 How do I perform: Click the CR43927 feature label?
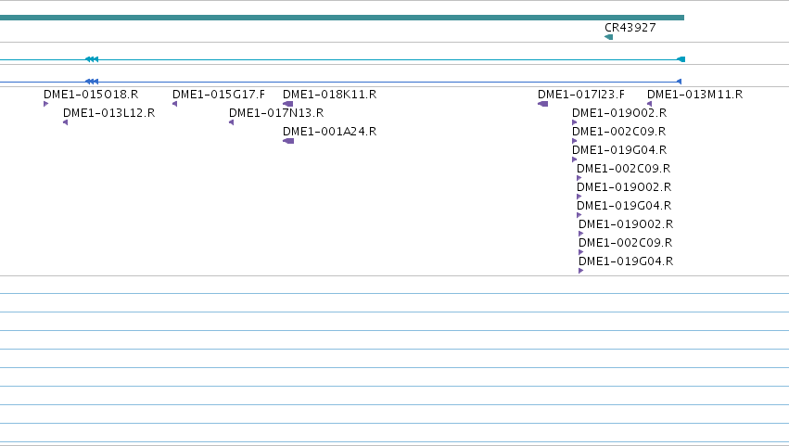(x=630, y=28)
